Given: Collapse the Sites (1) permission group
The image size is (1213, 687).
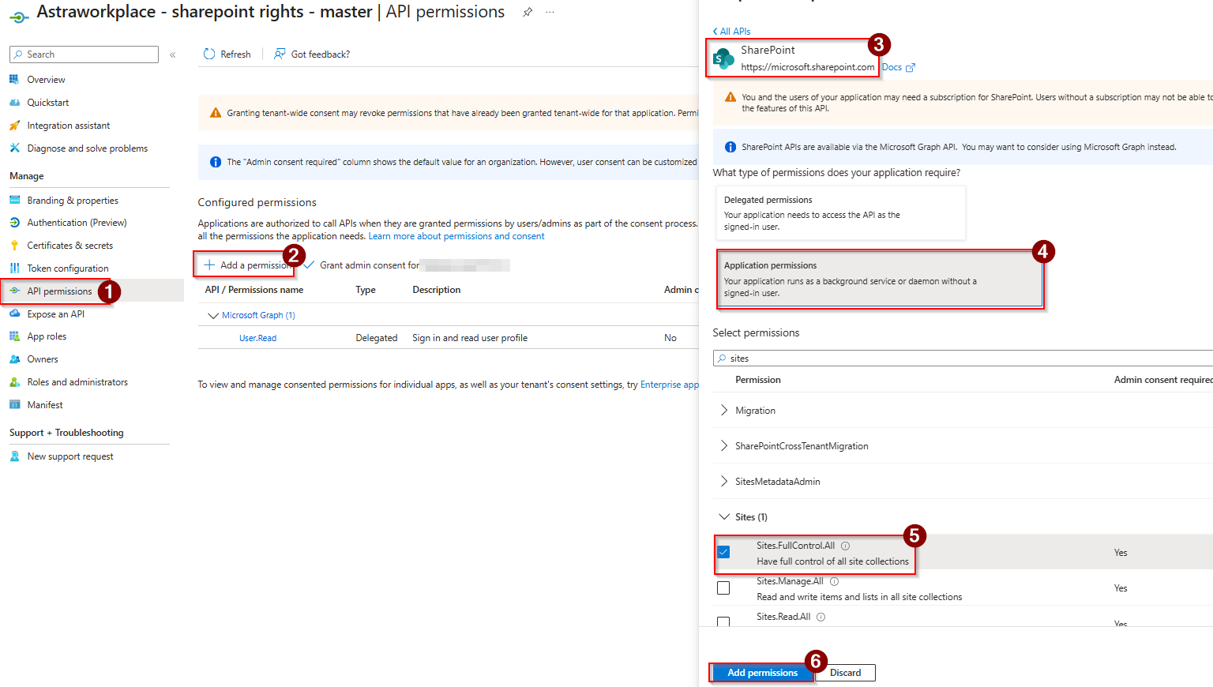Looking at the screenshot, I should pos(724,517).
